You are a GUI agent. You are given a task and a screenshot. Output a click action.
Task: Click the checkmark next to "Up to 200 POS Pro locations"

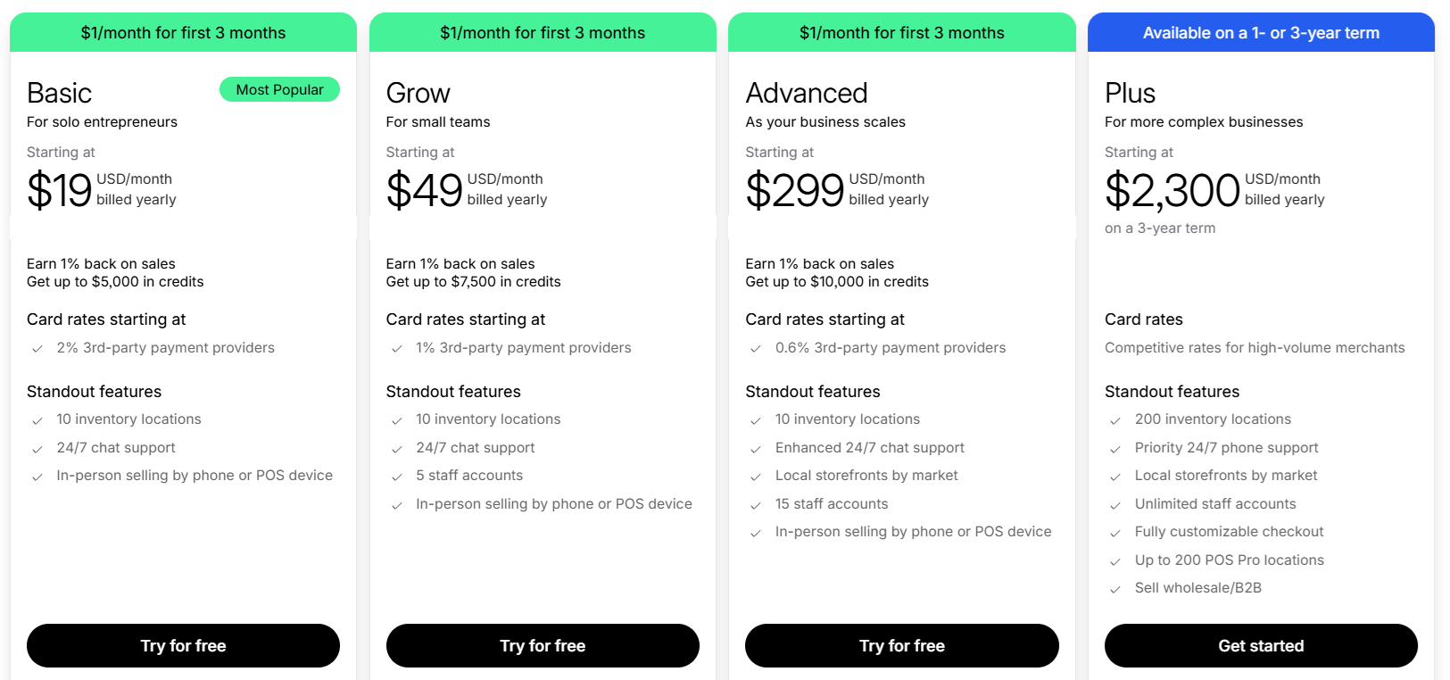click(1115, 560)
